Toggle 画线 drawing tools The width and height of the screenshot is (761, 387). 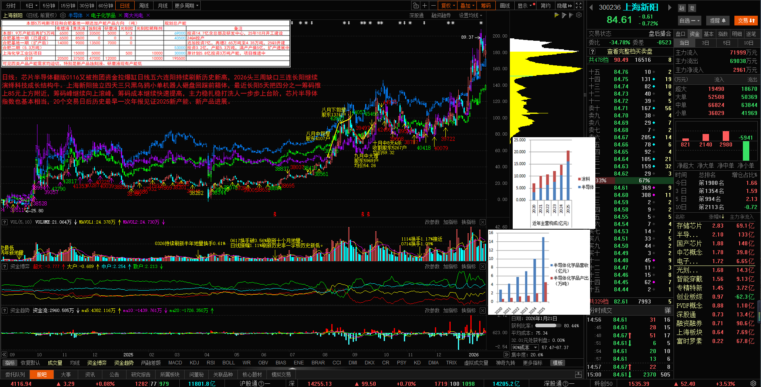click(x=505, y=6)
